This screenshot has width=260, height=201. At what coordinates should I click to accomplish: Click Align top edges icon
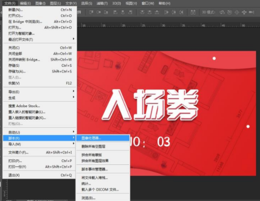click(x=91, y=12)
